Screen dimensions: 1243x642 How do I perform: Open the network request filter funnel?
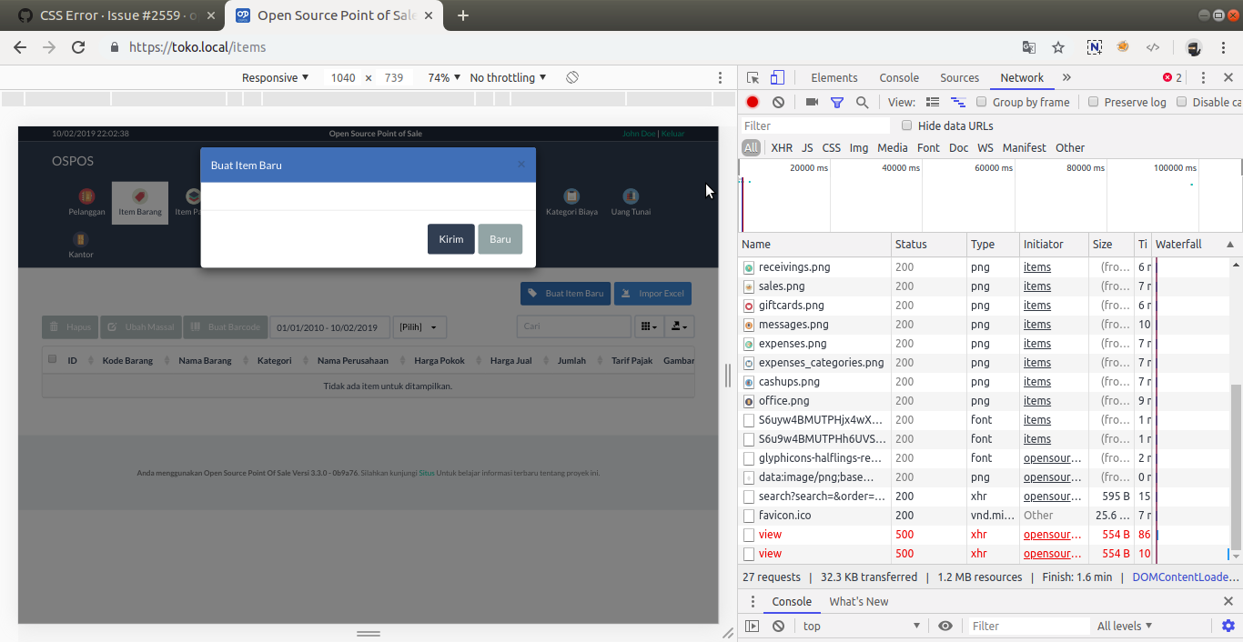click(836, 102)
